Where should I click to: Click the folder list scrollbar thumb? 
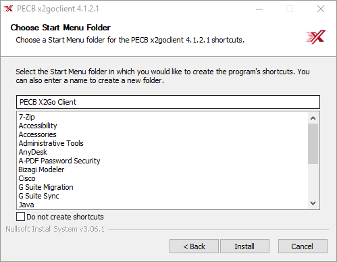[313, 144]
